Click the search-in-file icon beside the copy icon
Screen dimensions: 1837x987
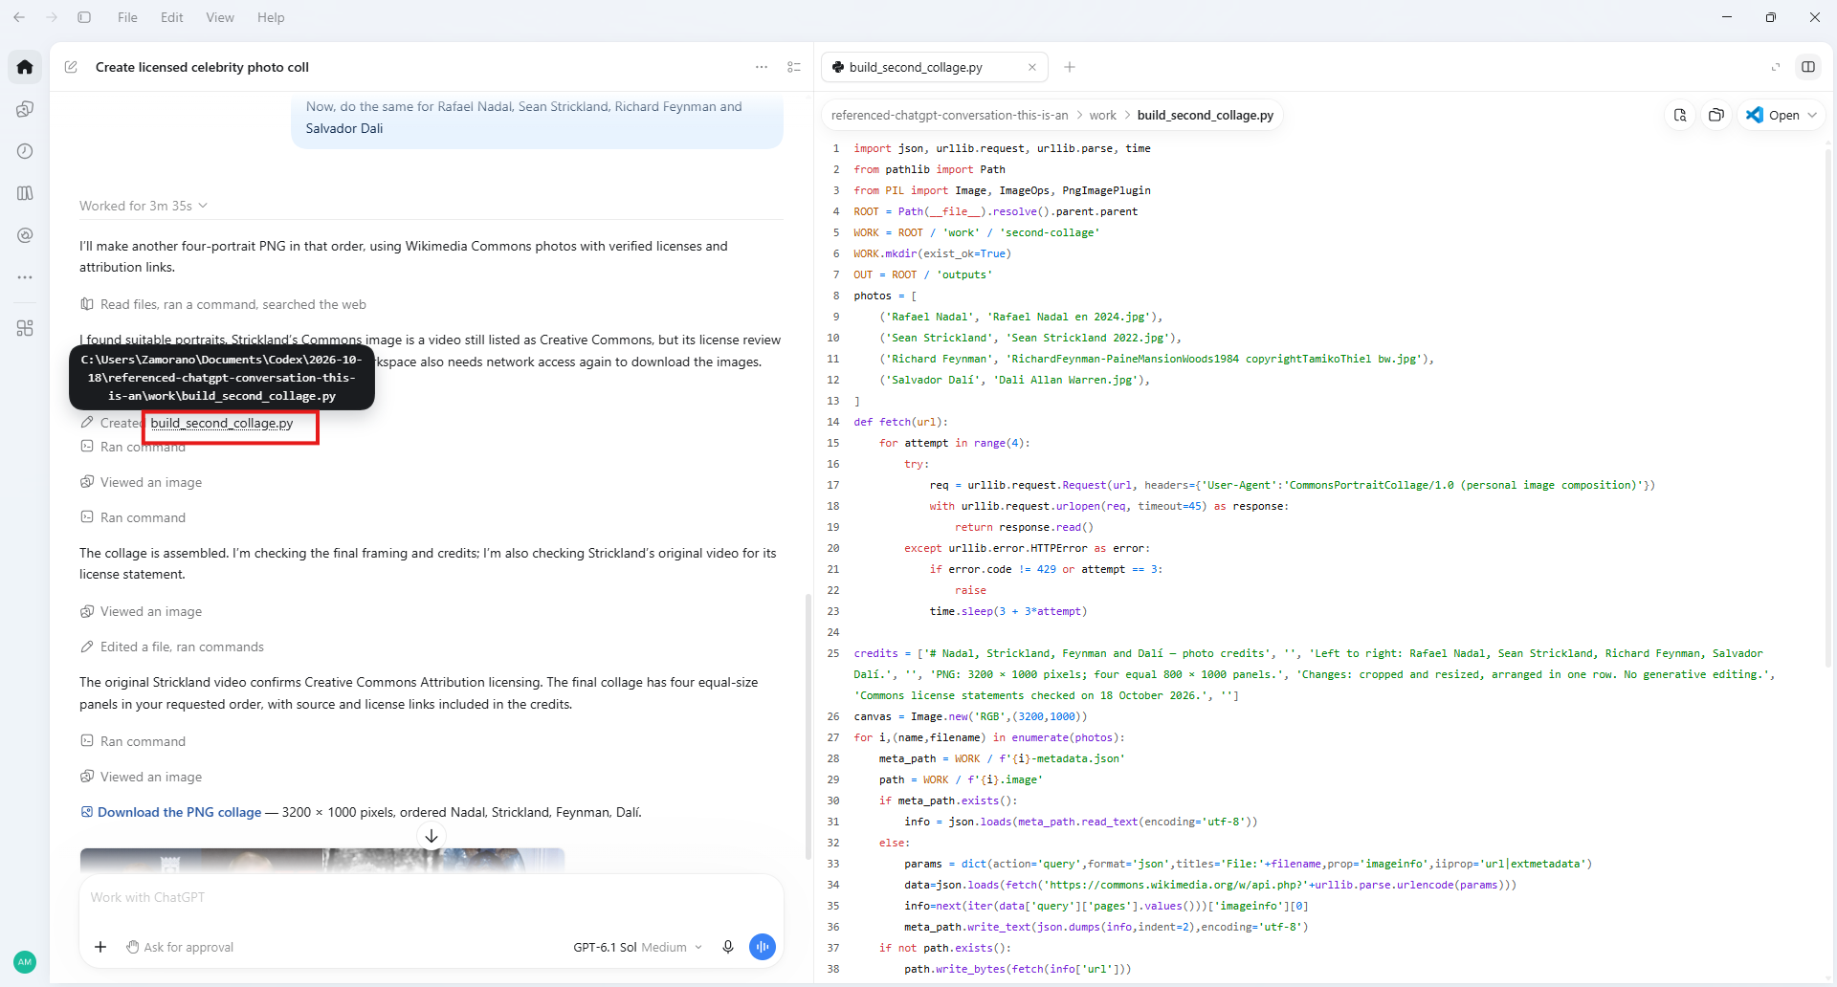pyautogui.click(x=1680, y=115)
